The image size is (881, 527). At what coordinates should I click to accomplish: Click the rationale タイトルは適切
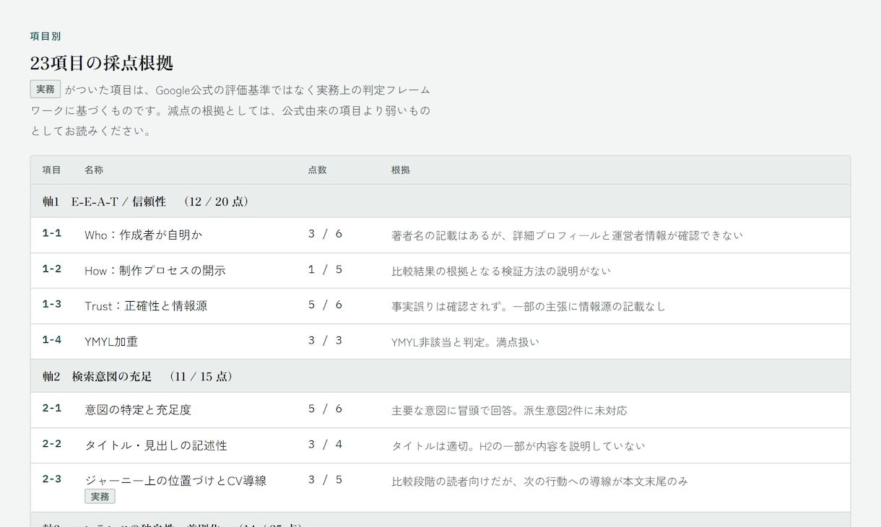(x=518, y=445)
